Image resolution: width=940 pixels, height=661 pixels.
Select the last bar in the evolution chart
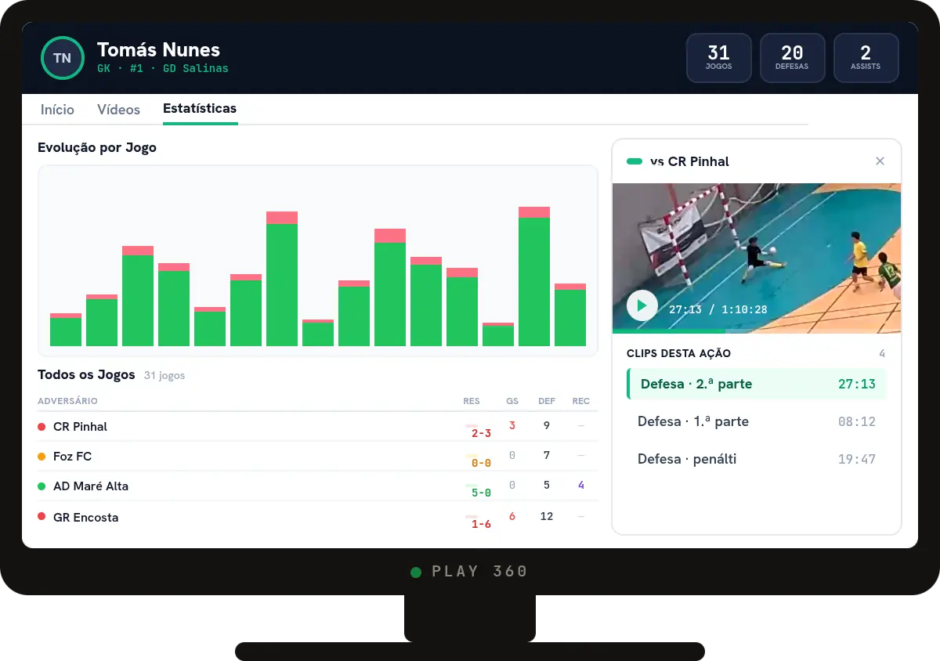coord(570,315)
